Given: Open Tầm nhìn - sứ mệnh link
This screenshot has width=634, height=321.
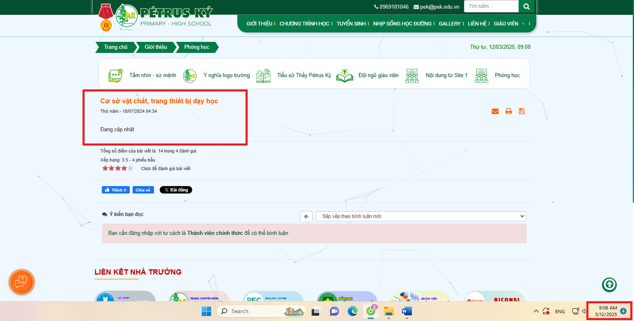Looking at the screenshot, I should [153, 76].
